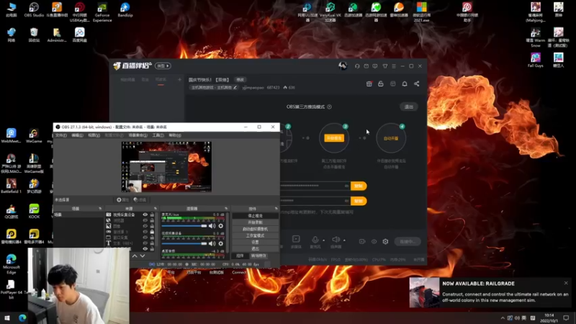
Task: Open the hamburger menu icon in 直播伴侣
Action: 394,66
